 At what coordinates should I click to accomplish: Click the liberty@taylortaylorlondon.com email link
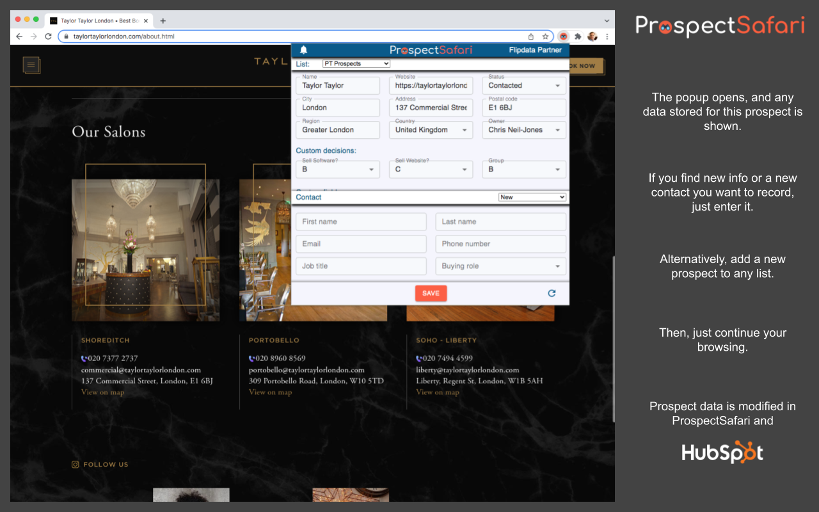(468, 370)
